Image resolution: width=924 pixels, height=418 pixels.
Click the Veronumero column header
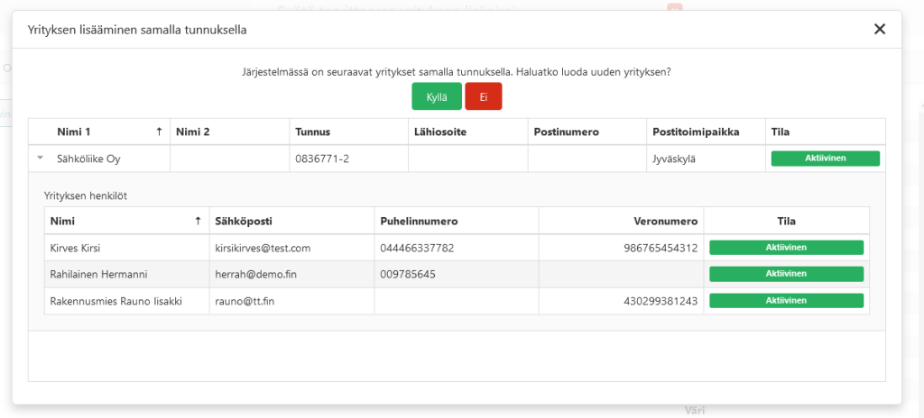666,221
